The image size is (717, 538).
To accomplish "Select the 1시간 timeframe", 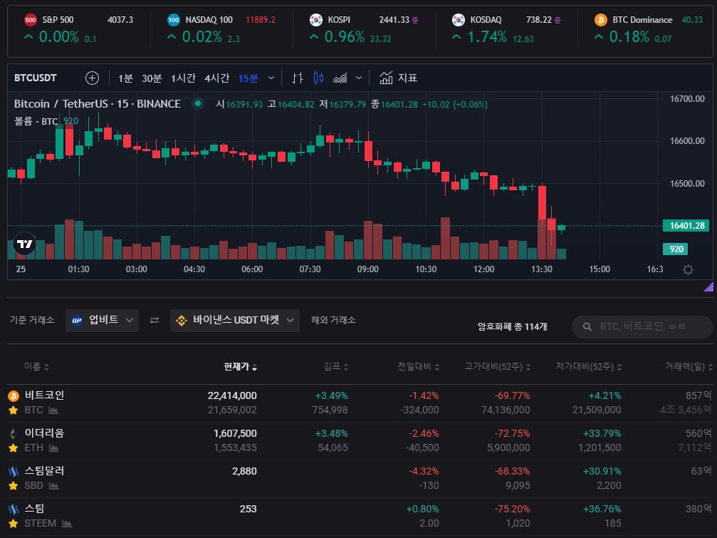I will [183, 78].
